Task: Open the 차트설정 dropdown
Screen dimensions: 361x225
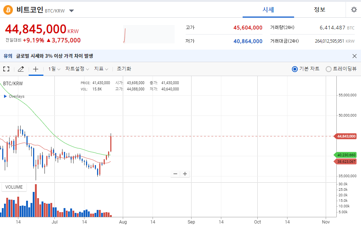Action: pos(77,69)
